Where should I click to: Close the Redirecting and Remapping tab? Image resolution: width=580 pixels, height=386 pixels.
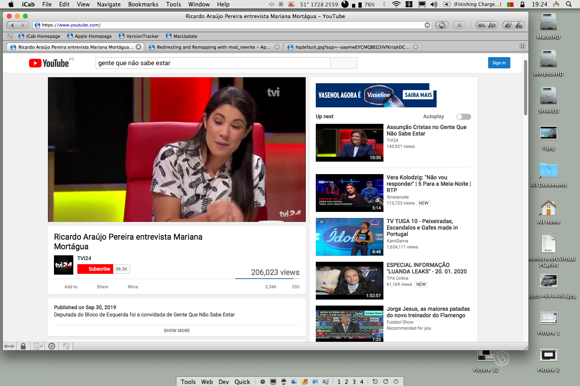pyautogui.click(x=277, y=47)
